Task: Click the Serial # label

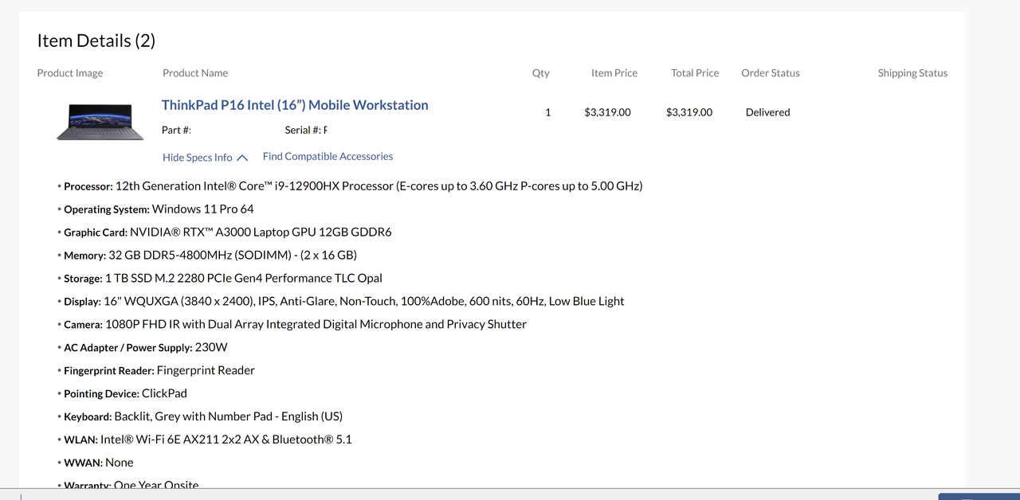Action: (304, 131)
